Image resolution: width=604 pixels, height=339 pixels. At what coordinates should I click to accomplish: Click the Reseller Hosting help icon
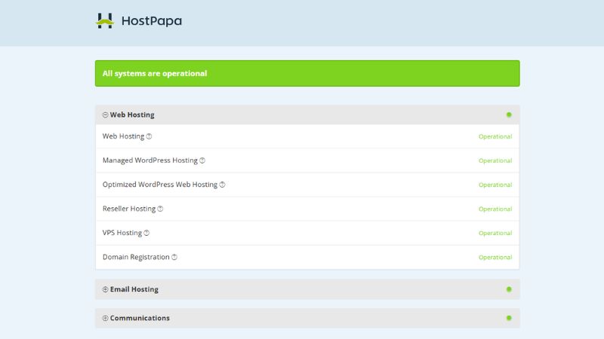[x=160, y=209]
